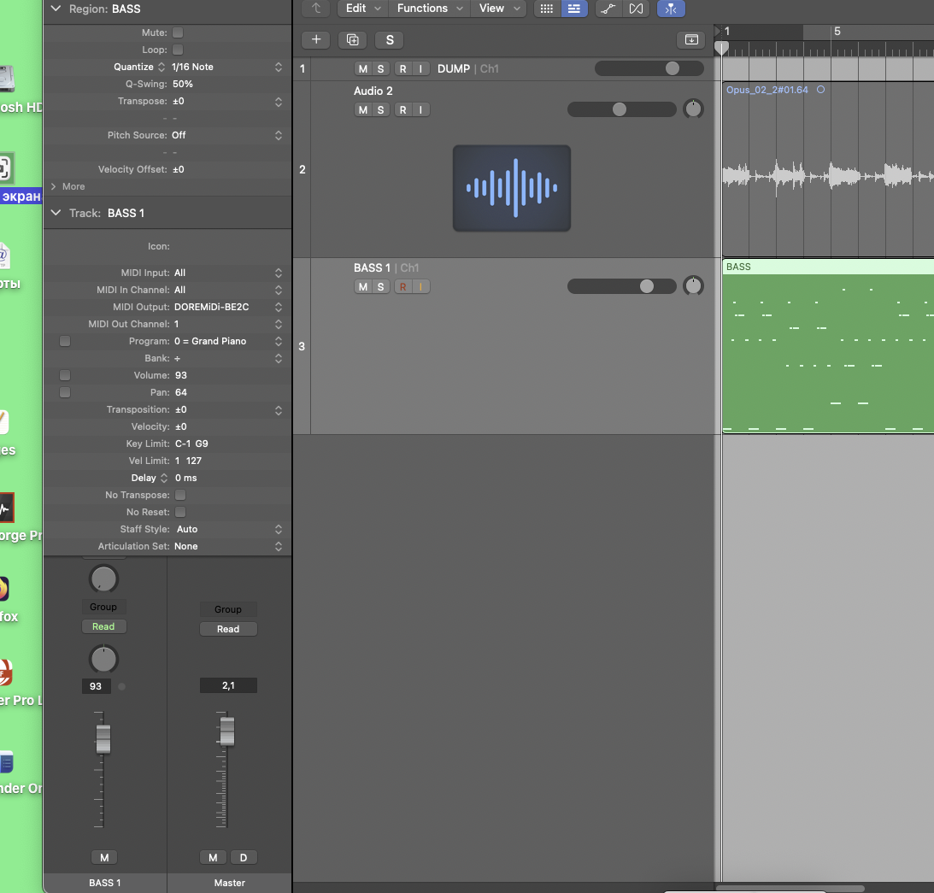
Task: Open the MIDI Input dropdown
Action: tap(228, 273)
